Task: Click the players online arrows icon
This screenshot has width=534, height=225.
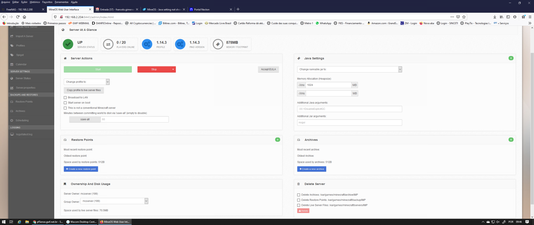Action: (x=108, y=44)
